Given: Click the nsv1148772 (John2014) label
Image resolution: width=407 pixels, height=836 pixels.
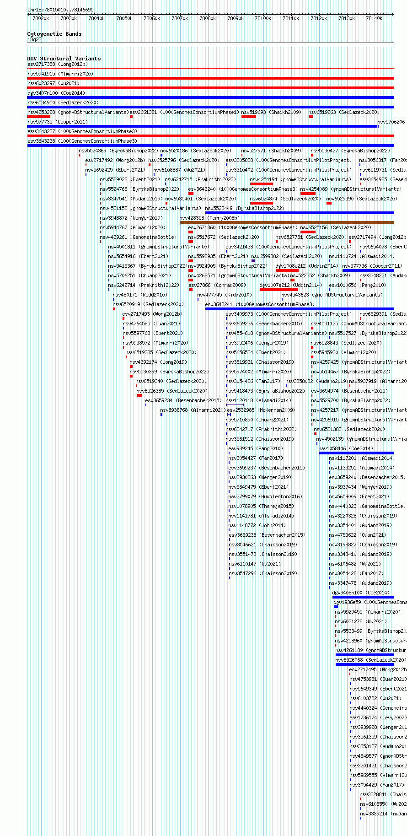Looking at the screenshot, I should (x=257, y=526).
